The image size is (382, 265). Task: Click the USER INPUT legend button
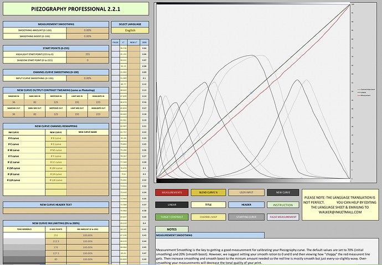coord(246,193)
